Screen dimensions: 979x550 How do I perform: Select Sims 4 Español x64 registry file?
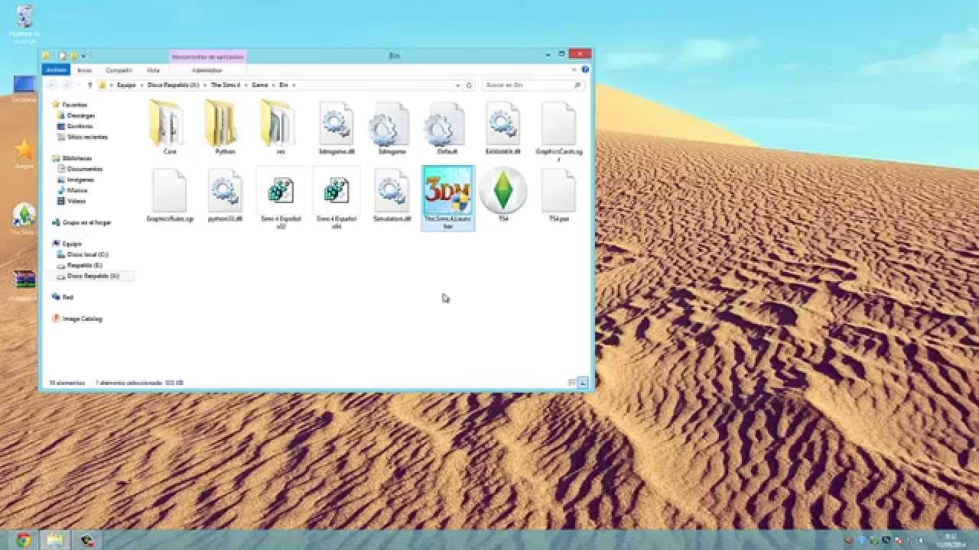click(337, 199)
